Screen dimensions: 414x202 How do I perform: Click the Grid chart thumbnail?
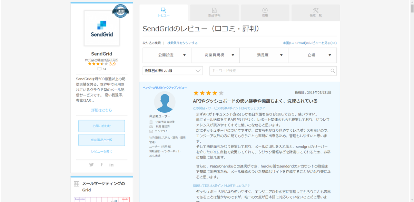click(101, 199)
